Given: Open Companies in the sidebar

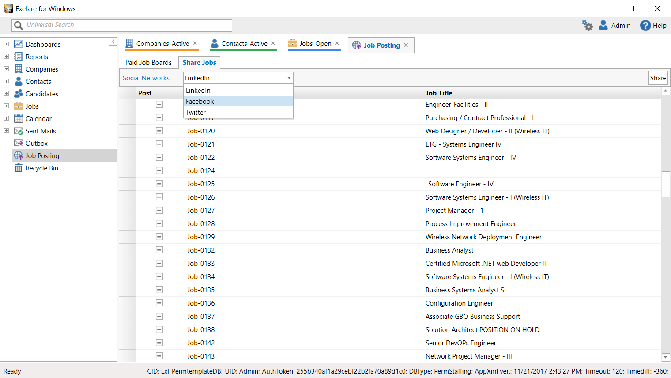Looking at the screenshot, I should [x=42, y=69].
